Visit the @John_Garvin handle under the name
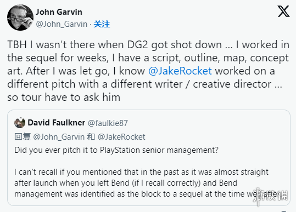This screenshot has height=212, width=296. click(62, 24)
